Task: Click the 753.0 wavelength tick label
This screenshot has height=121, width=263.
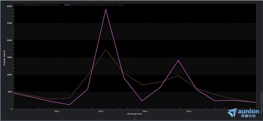Action: coord(57,111)
